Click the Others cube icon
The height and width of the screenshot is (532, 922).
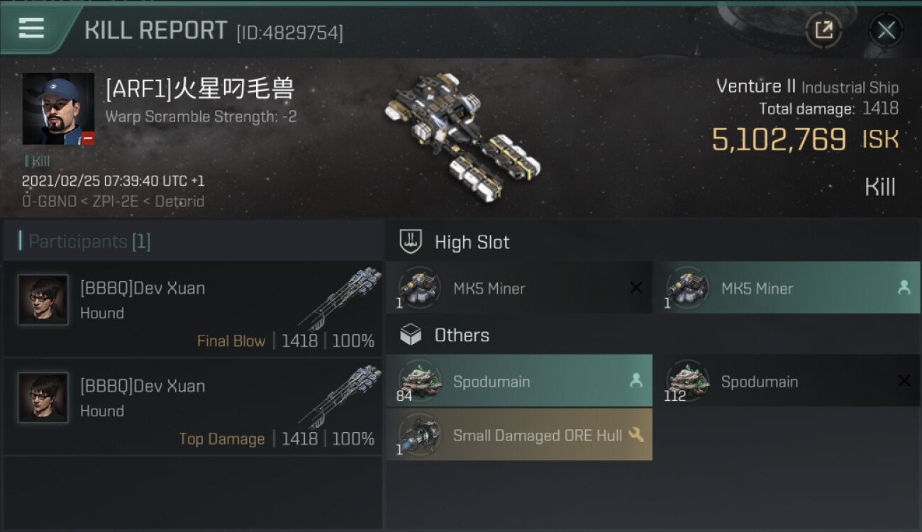coord(411,335)
